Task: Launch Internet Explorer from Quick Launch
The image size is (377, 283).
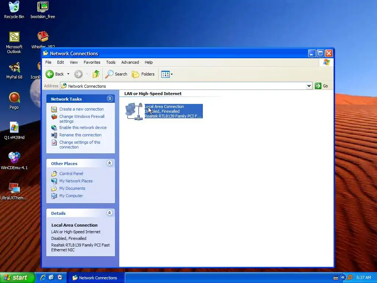Action: click(x=43, y=277)
